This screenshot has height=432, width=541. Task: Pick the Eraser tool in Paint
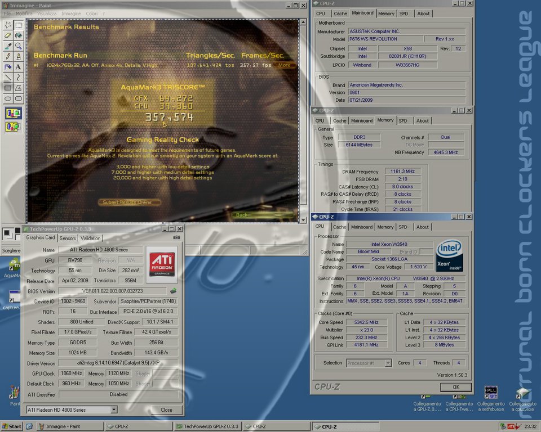tap(7, 35)
